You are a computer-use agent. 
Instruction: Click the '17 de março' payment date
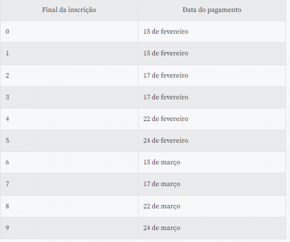coord(162,184)
